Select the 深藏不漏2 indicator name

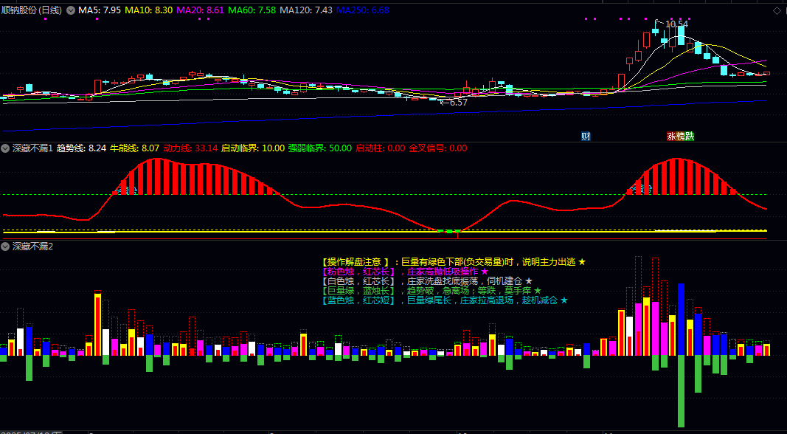tap(32, 246)
